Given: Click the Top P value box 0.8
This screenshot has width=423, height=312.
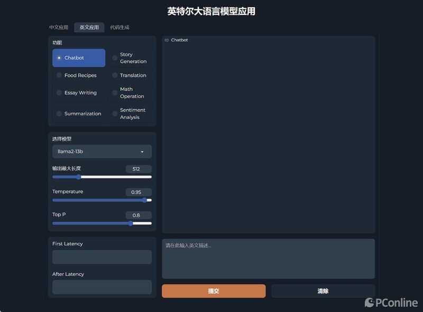Looking at the screenshot, I should point(139,215).
